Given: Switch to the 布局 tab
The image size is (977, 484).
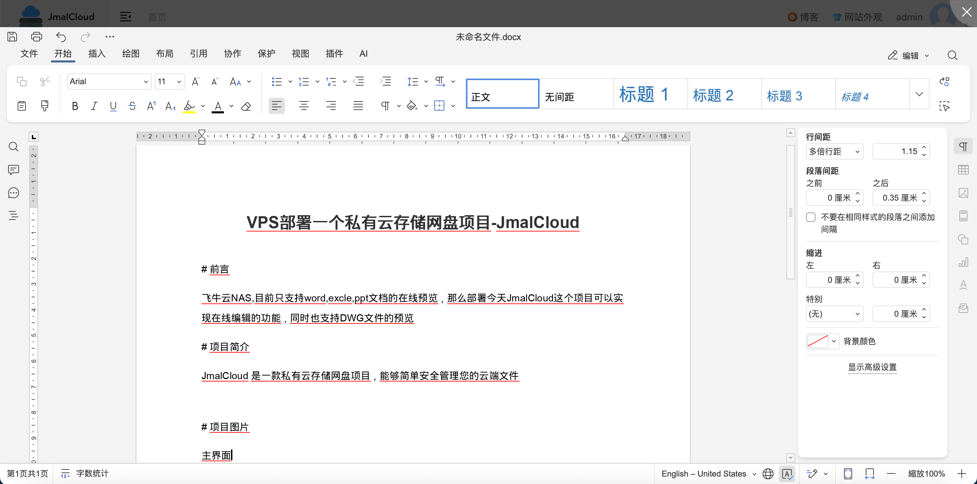Looking at the screenshot, I should 165,54.
